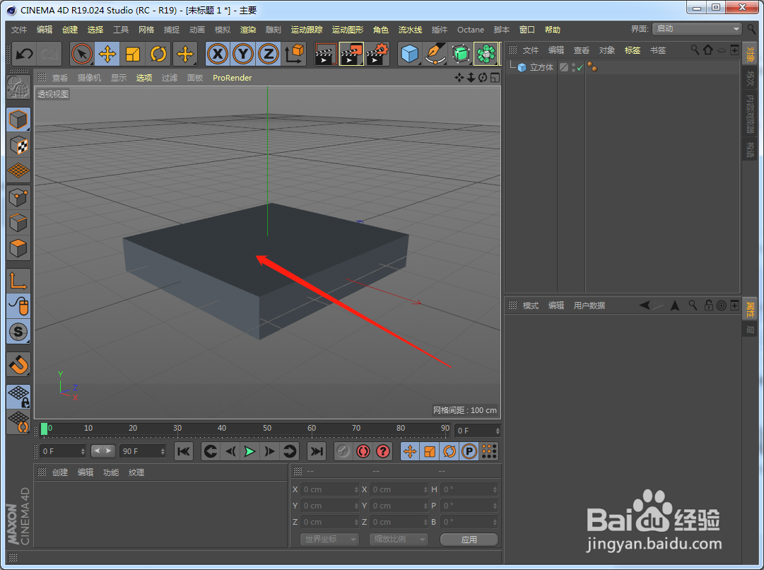Select Model mode cube icon
Viewport: 764px width, 570px height.
click(x=18, y=120)
